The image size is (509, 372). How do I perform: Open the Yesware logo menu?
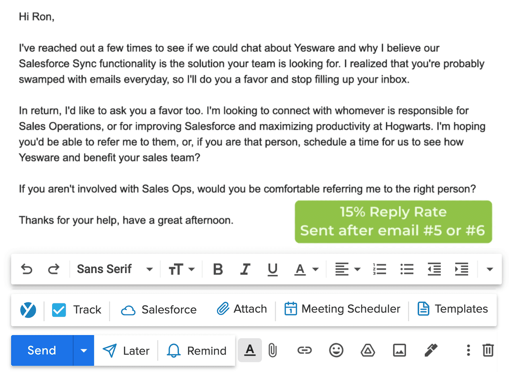pos(27,309)
